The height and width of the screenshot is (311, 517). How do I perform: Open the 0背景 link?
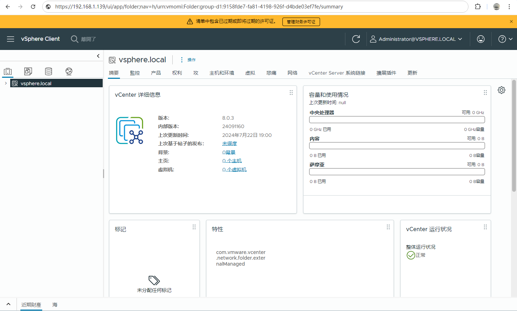[x=229, y=152]
